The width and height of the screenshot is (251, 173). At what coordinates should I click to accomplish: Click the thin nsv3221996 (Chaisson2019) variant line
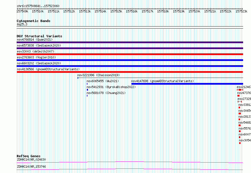(x=160, y=78)
